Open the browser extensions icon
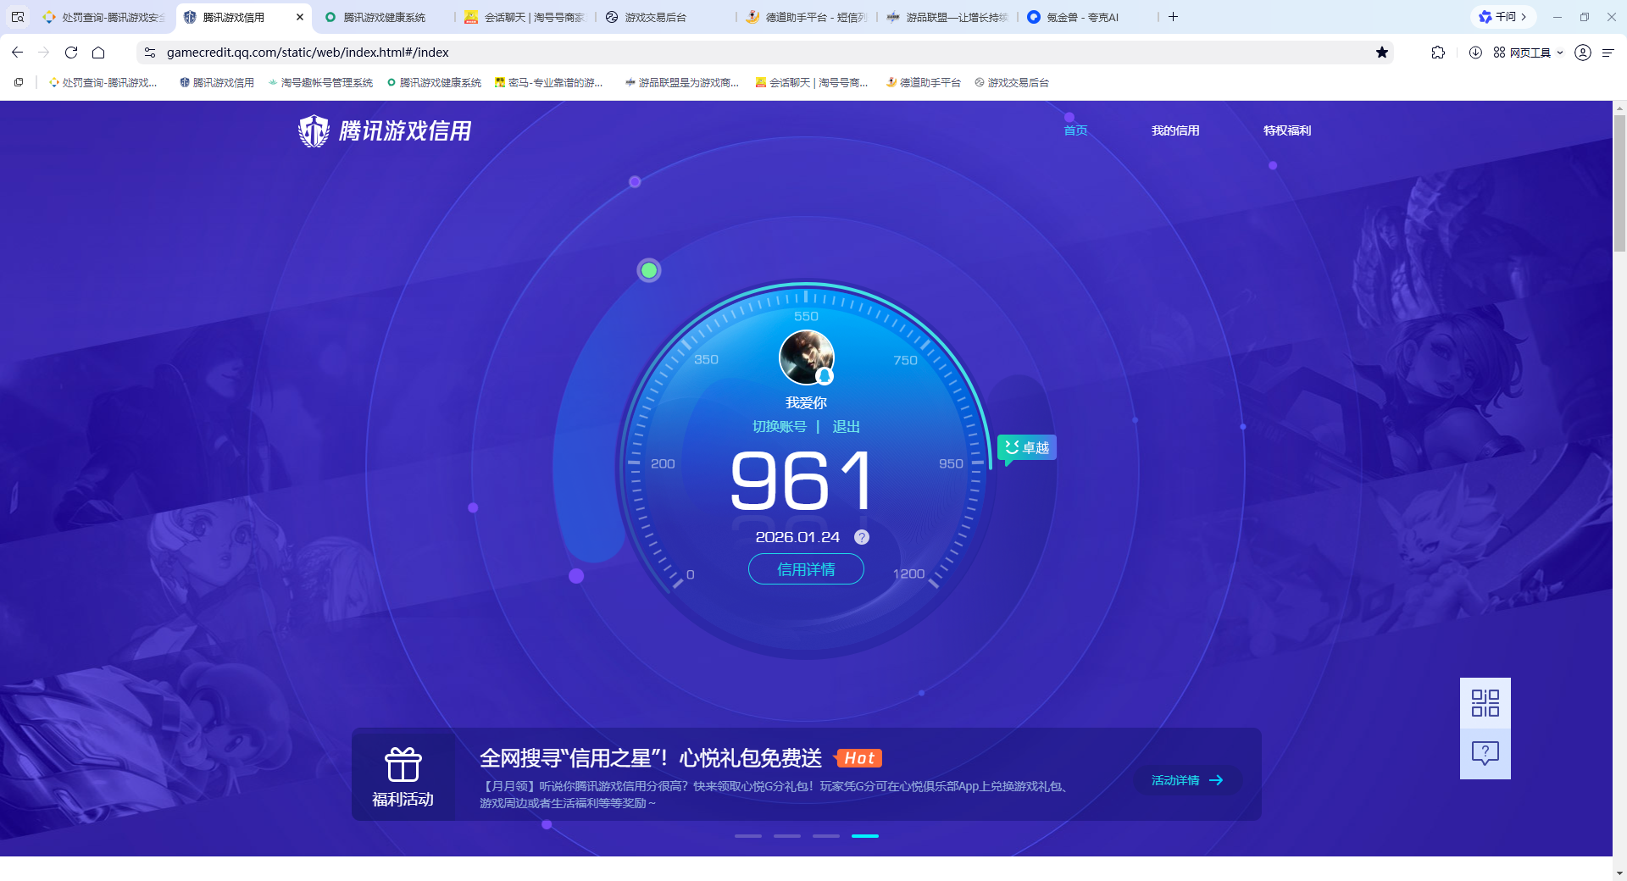The height and width of the screenshot is (881, 1627). (x=1438, y=52)
